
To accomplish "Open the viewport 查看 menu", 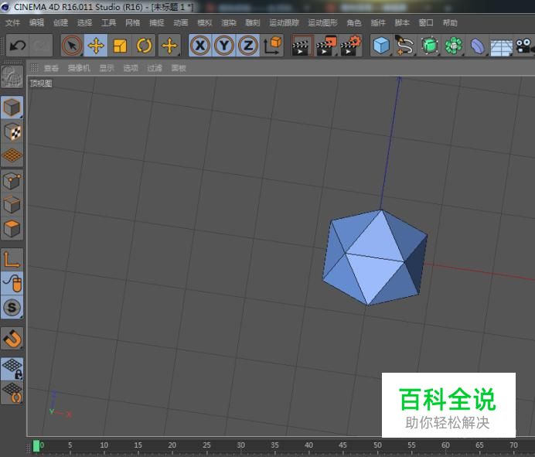I will [51, 68].
